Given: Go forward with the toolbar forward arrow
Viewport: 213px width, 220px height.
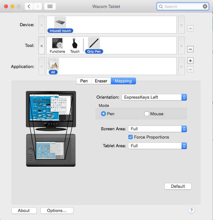Looking at the screenshot, I should [37, 6].
